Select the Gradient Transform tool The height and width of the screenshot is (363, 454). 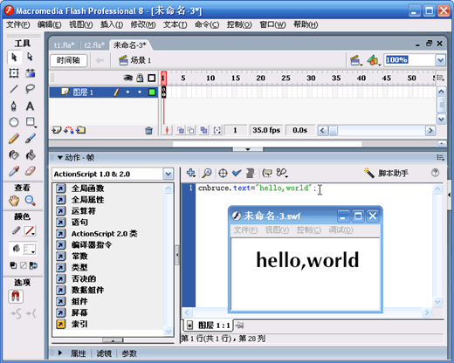tap(31, 72)
